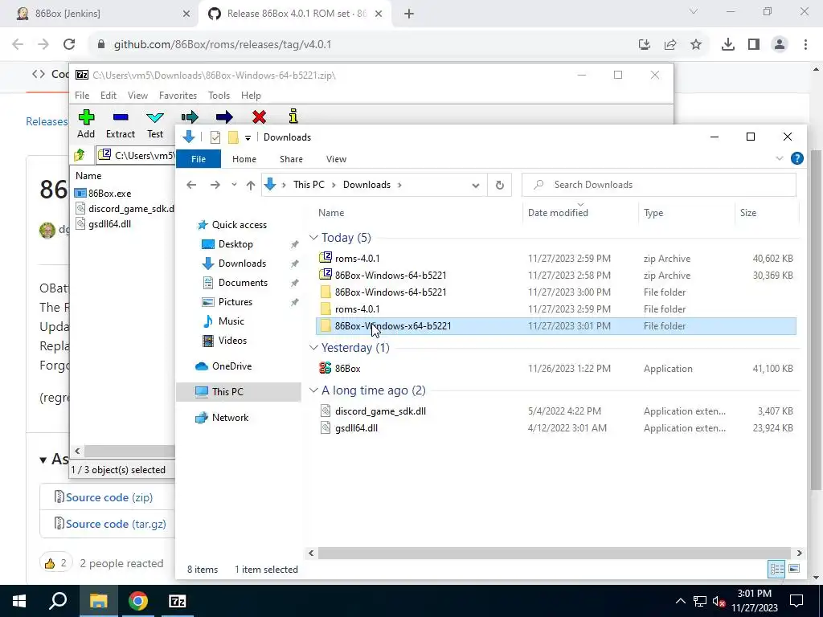Click the taskbar Search magnifier

point(58,601)
